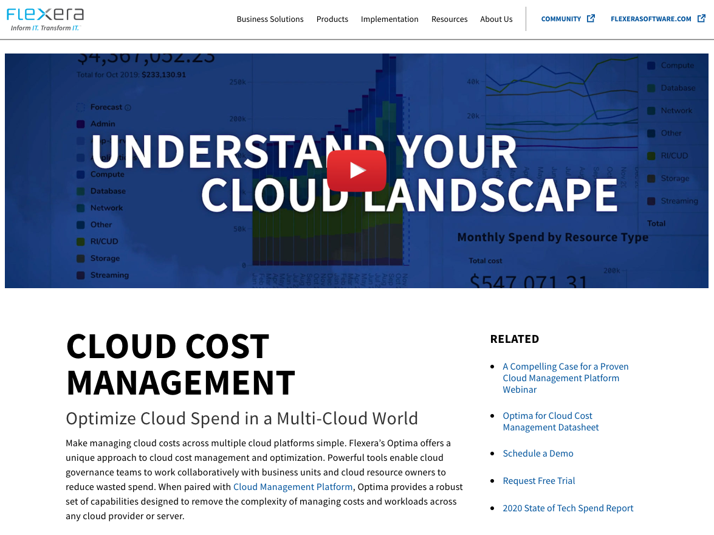Follow the inline Cloud Management Platform link

coord(293,487)
